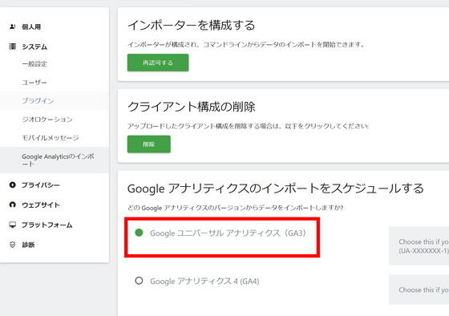Click the 削除 green button
Viewport: 449px width, 316px height.
(149, 144)
